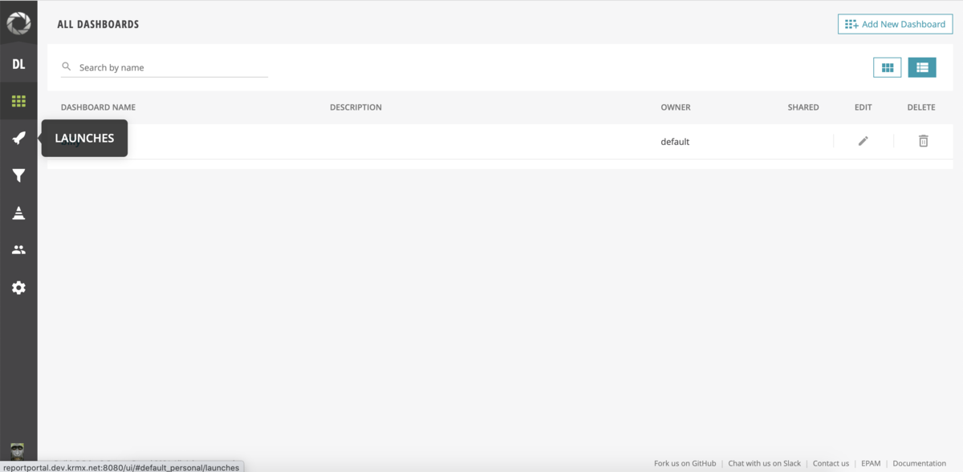Image resolution: width=963 pixels, height=472 pixels.
Task: Click the ALL DASHBOARDS page title
Action: coord(98,24)
